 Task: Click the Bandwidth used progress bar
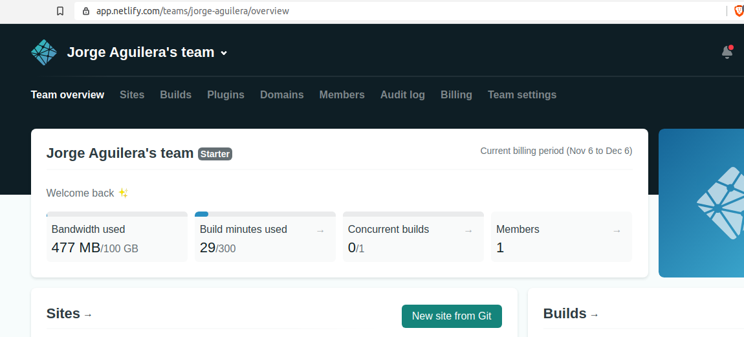[117, 214]
